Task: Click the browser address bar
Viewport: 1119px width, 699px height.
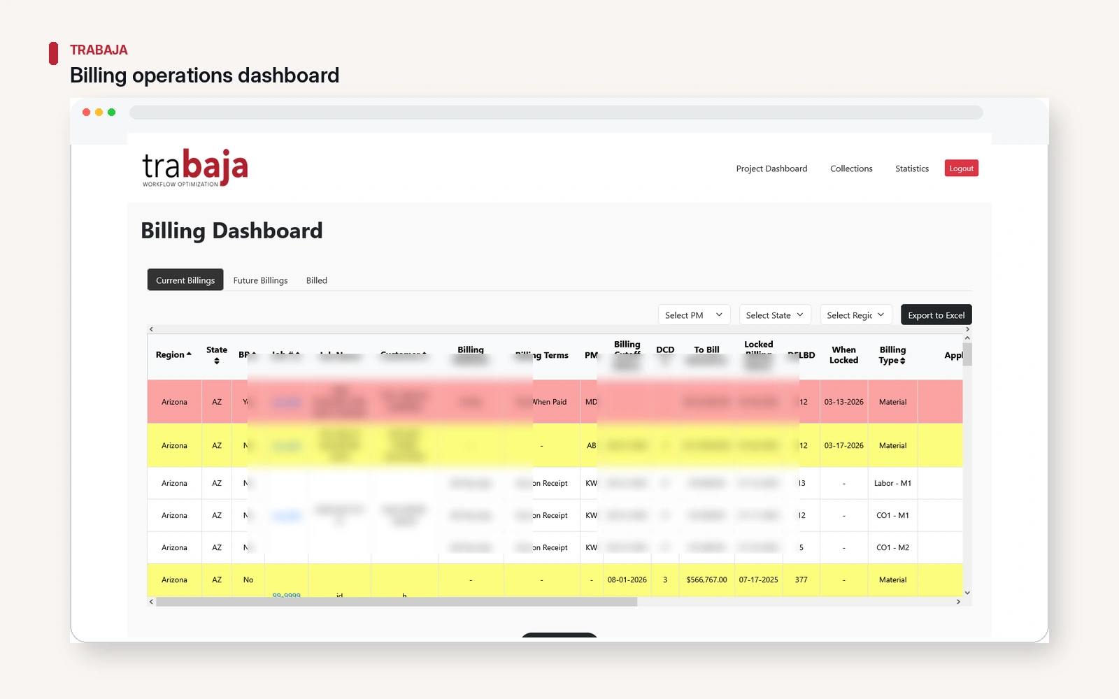Action: tap(556, 113)
